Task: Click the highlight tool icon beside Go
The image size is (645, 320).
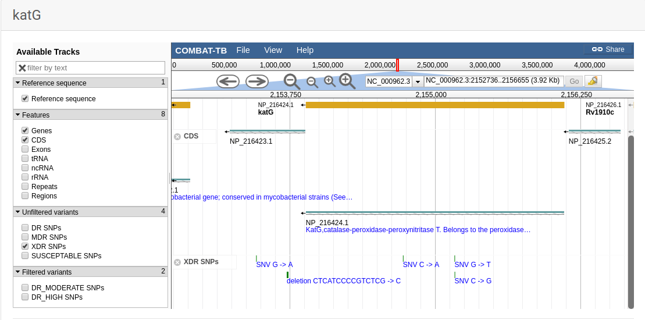Action: tap(593, 81)
